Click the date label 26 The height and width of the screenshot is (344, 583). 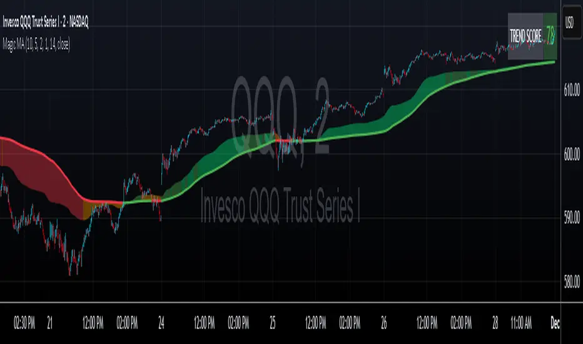[383, 323]
